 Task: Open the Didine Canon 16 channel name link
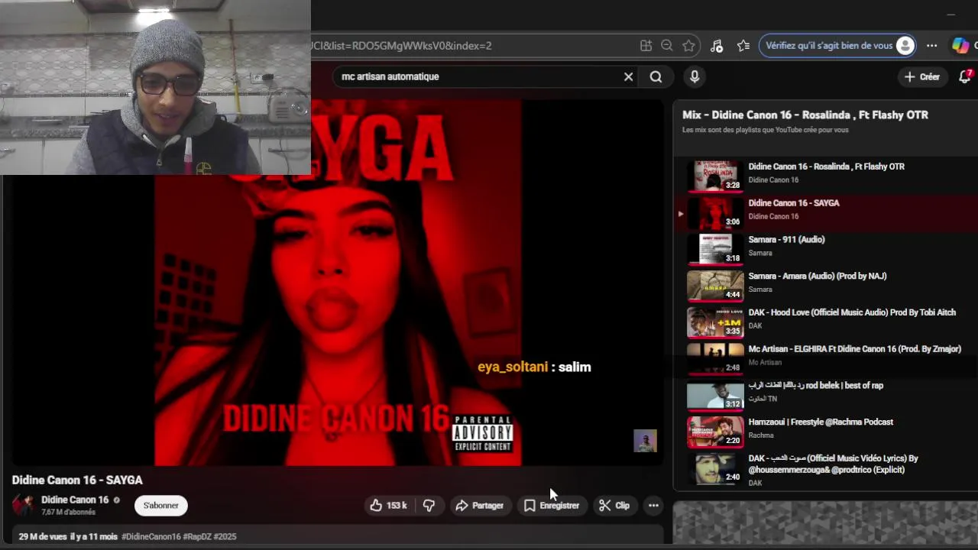75,500
